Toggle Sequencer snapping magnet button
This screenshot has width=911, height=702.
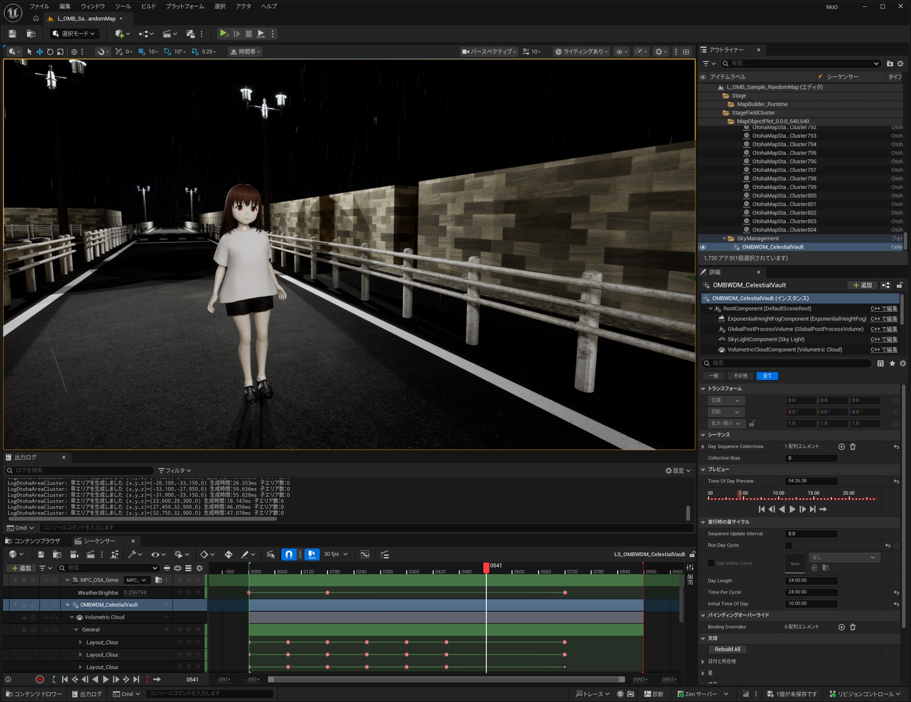[289, 554]
